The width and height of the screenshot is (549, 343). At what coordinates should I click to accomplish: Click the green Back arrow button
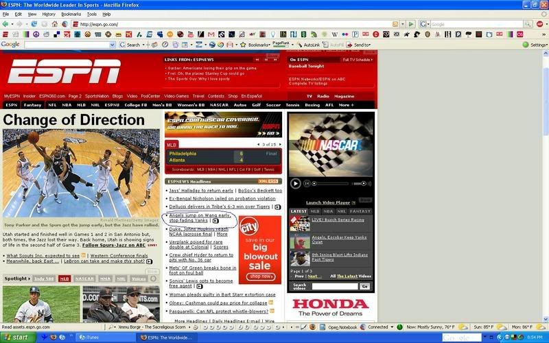pos(5,24)
